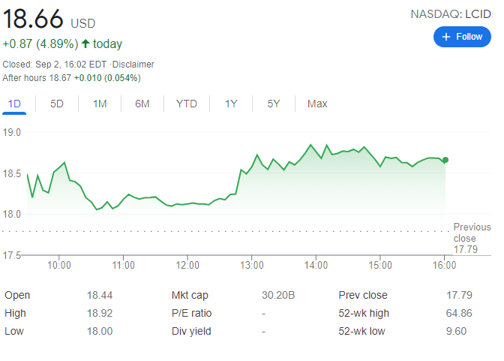The width and height of the screenshot is (504, 361).
Task: View the 1Y chart range
Action: [x=232, y=104]
